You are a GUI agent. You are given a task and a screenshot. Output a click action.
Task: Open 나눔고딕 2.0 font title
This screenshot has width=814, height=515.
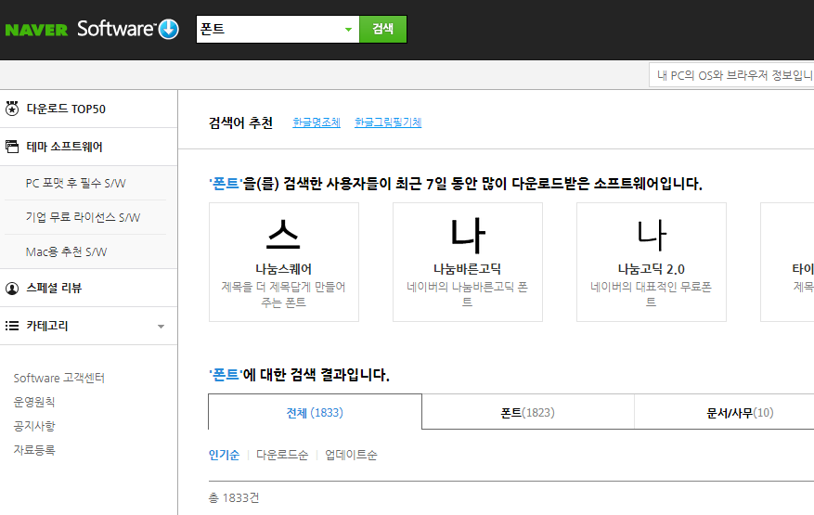click(x=651, y=269)
